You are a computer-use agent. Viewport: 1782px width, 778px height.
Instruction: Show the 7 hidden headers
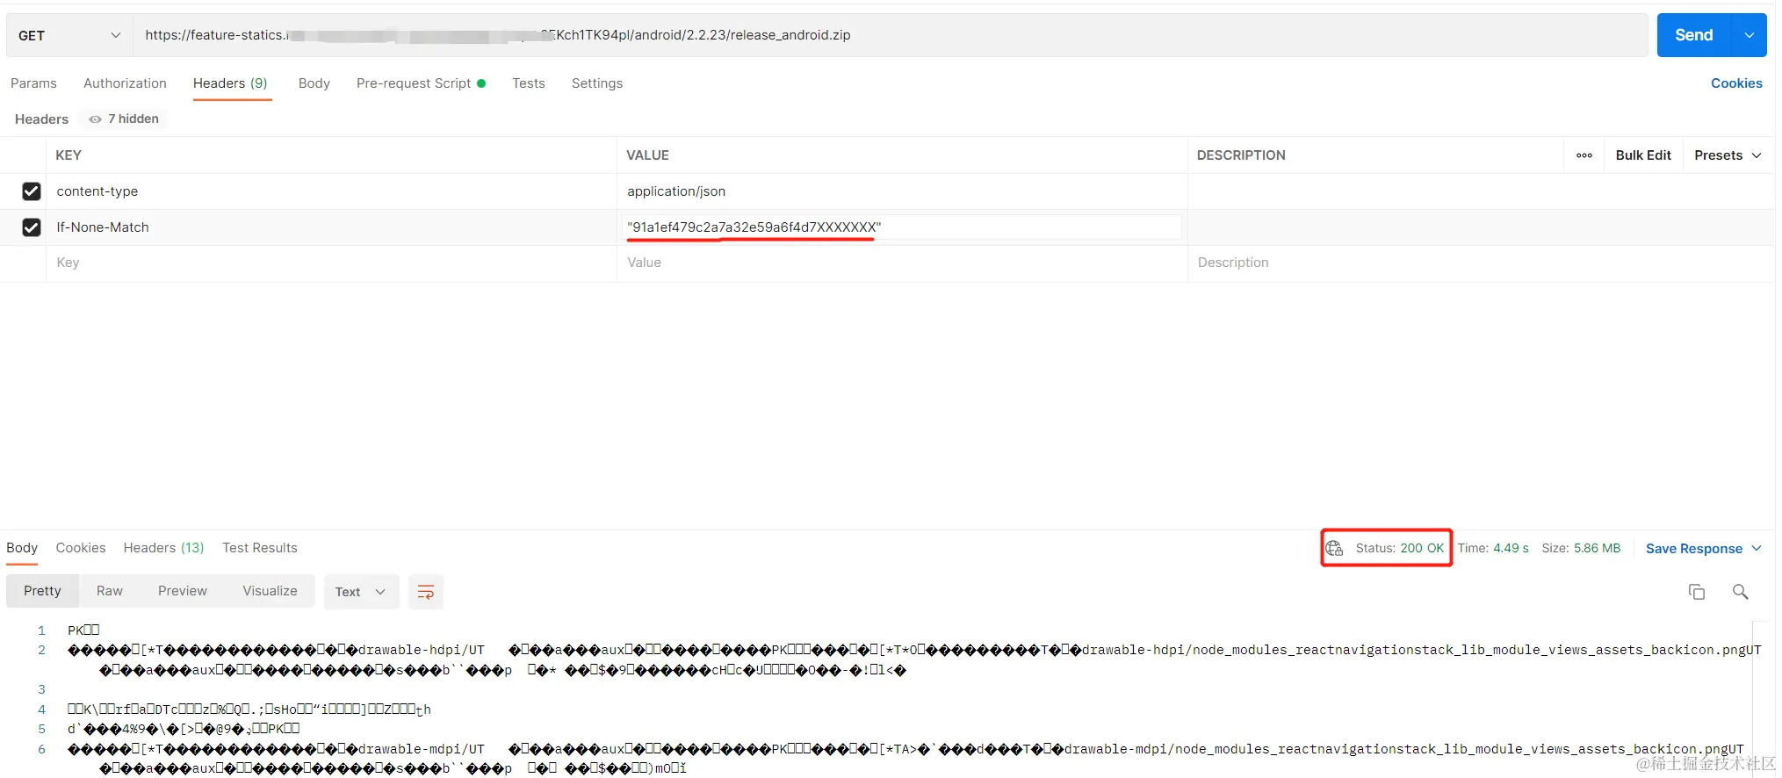tap(124, 119)
